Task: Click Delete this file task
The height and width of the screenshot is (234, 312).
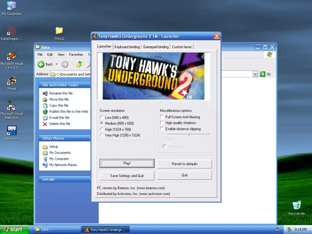Action: point(60,124)
